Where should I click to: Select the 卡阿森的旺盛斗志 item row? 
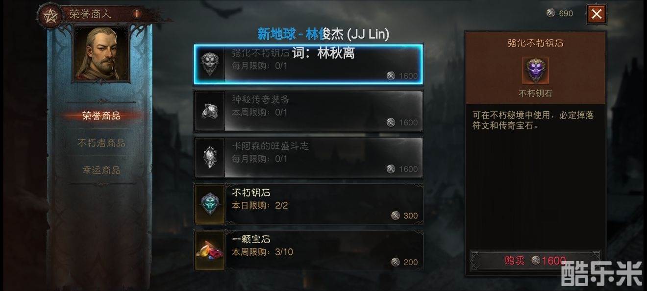click(x=308, y=158)
